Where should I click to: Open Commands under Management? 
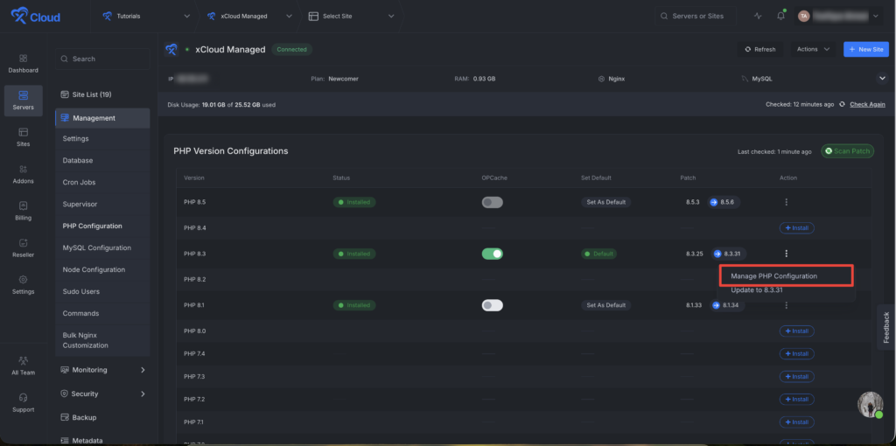(x=80, y=314)
